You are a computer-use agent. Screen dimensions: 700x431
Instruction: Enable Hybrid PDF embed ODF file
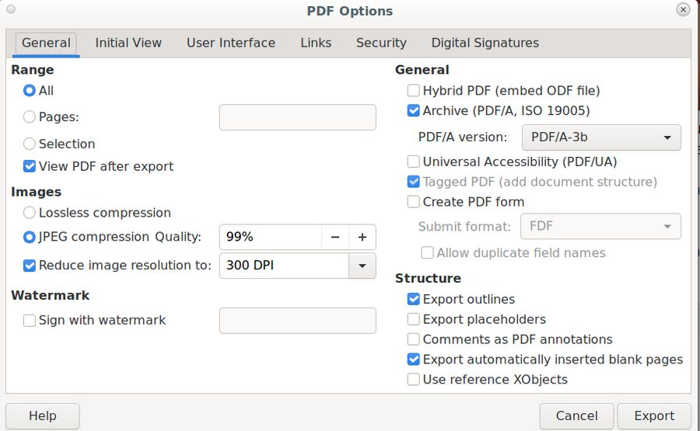[x=414, y=91]
